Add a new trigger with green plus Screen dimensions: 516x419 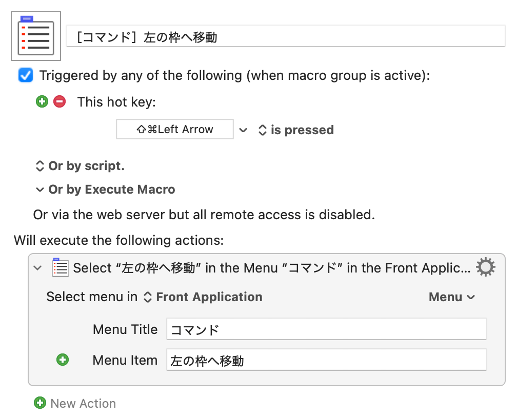(x=42, y=101)
